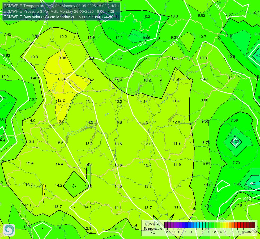Screen dimensions: 260x239
Task: Click the 11.2 map value
Action: 178,207
